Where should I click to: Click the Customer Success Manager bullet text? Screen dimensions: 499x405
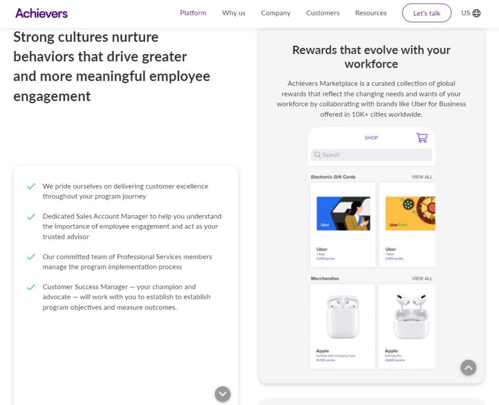pyautogui.click(x=126, y=297)
